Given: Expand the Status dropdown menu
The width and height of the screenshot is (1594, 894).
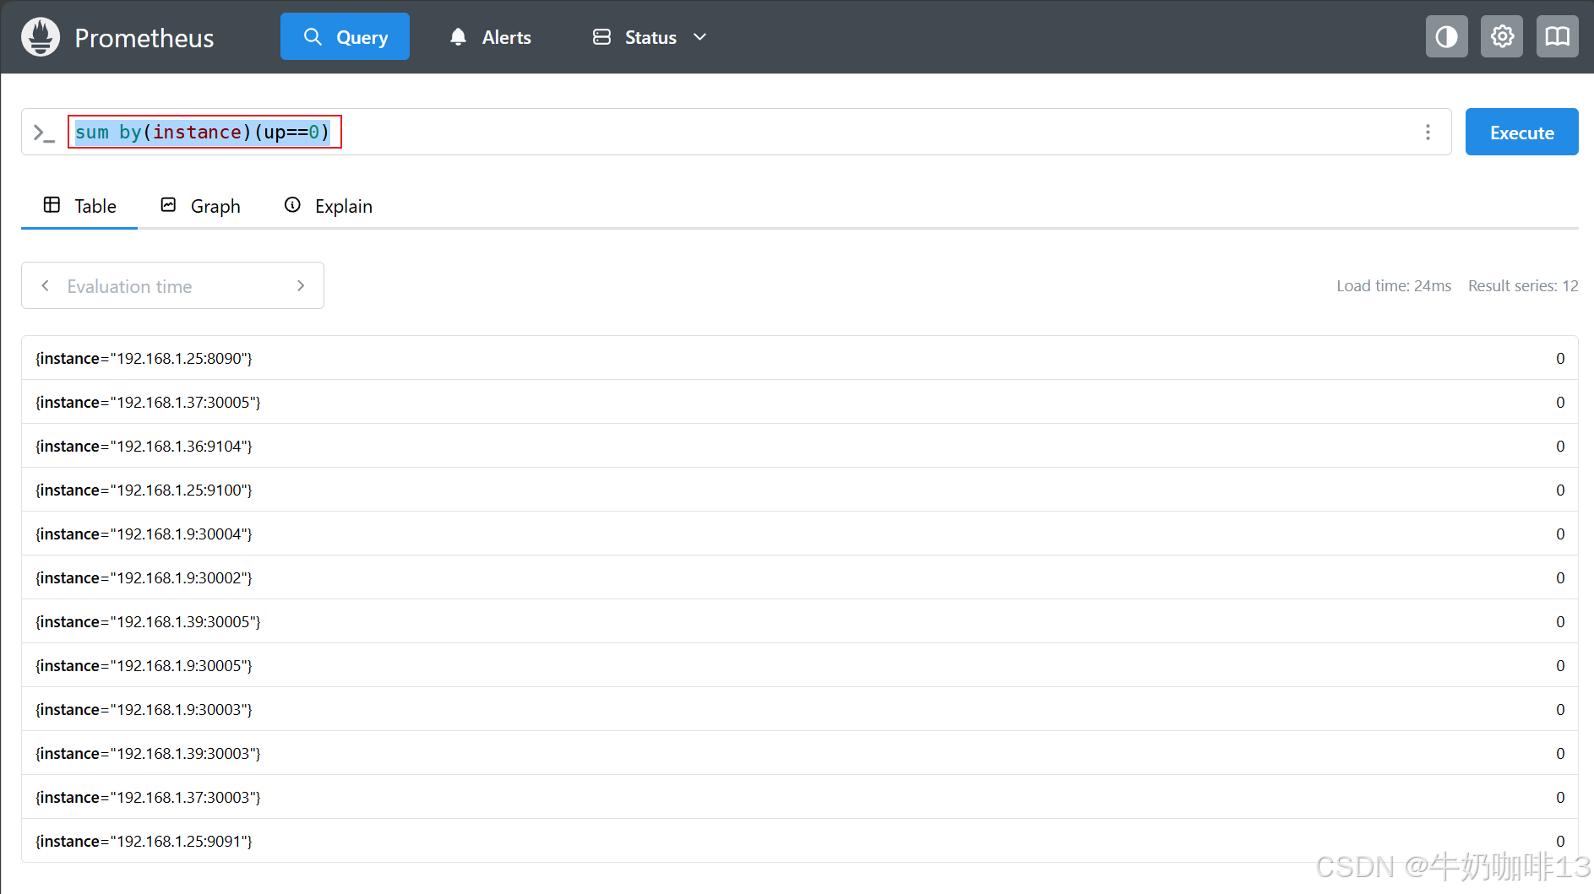Looking at the screenshot, I should (x=650, y=37).
